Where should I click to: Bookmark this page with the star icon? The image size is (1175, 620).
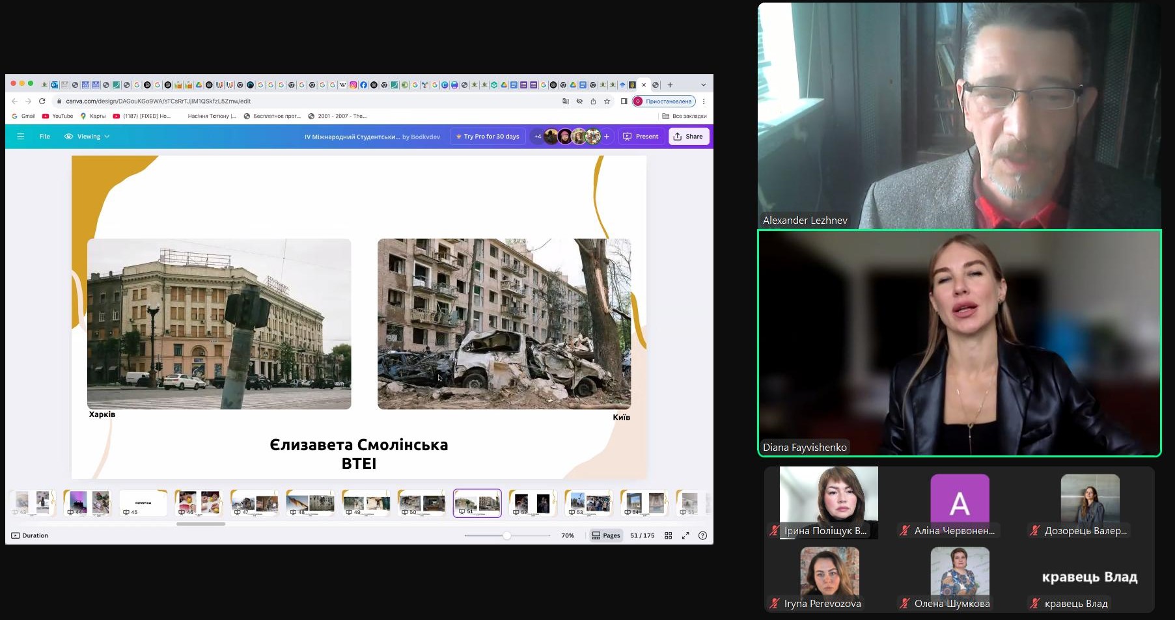(607, 101)
